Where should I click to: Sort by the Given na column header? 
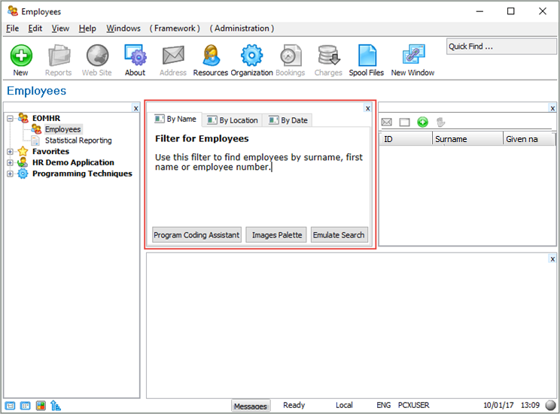529,139
